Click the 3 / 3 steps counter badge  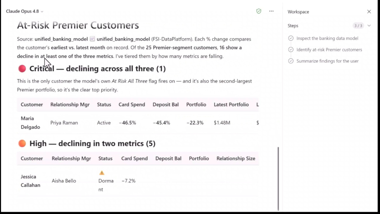tap(358, 26)
